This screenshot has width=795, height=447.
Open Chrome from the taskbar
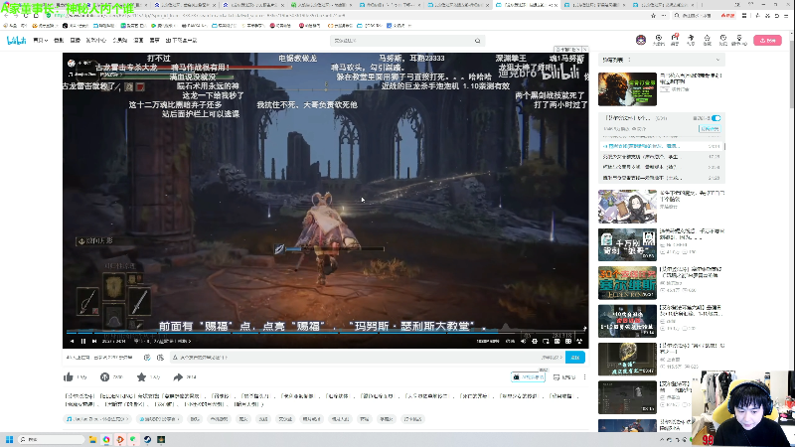click(106, 439)
